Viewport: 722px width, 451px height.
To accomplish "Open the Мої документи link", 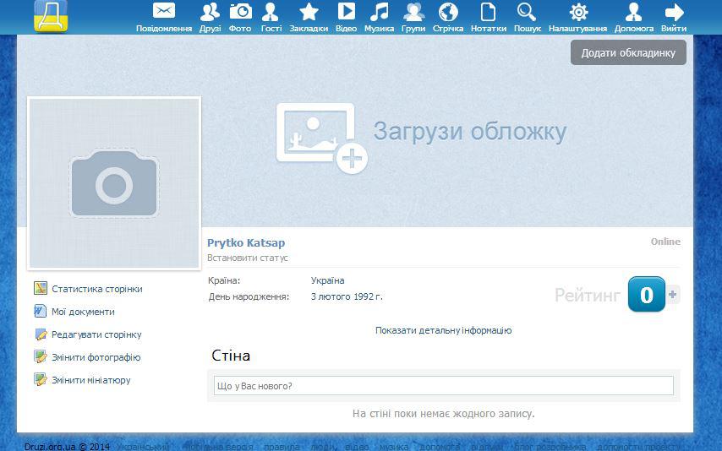I will tap(83, 312).
